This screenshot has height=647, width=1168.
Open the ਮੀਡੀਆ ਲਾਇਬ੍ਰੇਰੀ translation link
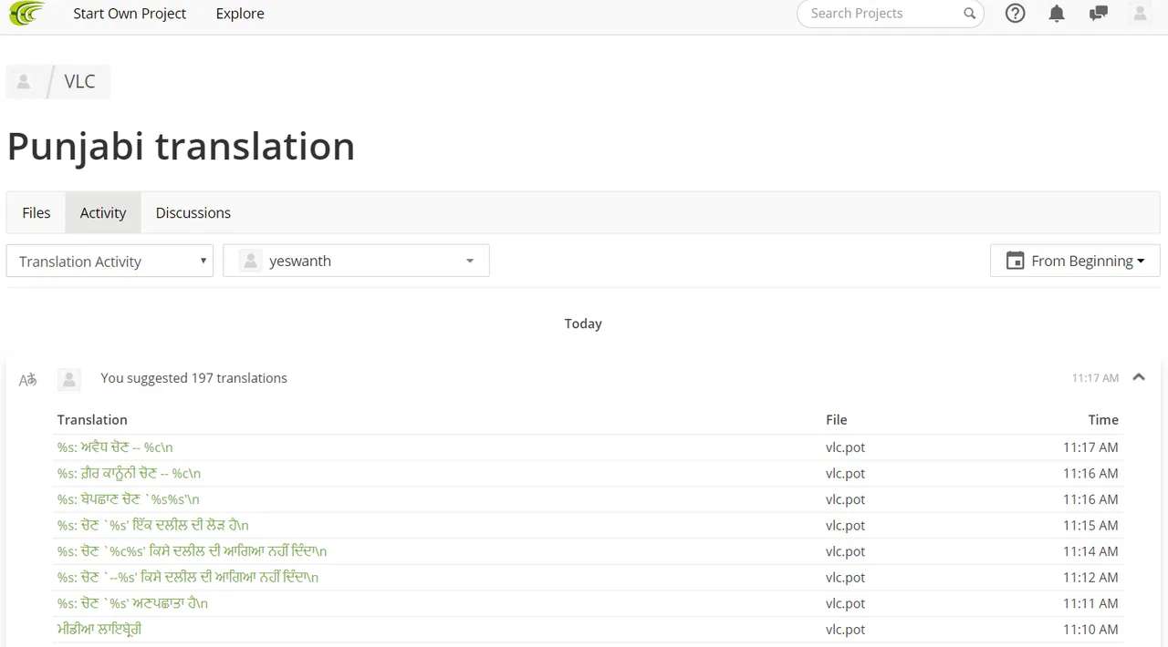point(99,630)
